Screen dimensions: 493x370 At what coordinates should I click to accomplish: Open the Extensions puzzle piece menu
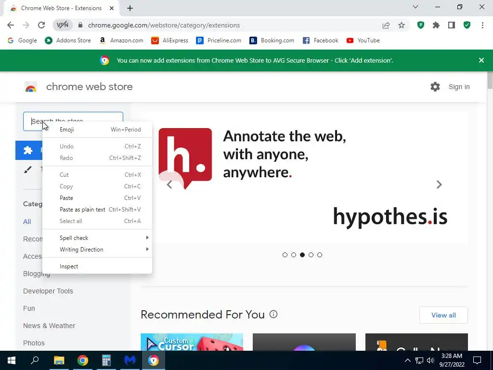(436, 25)
